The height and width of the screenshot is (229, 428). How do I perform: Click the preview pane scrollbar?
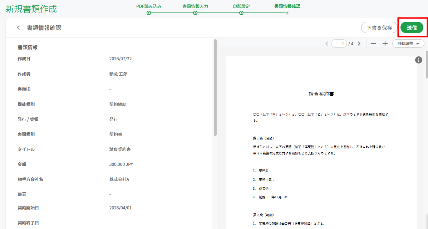click(427, 64)
